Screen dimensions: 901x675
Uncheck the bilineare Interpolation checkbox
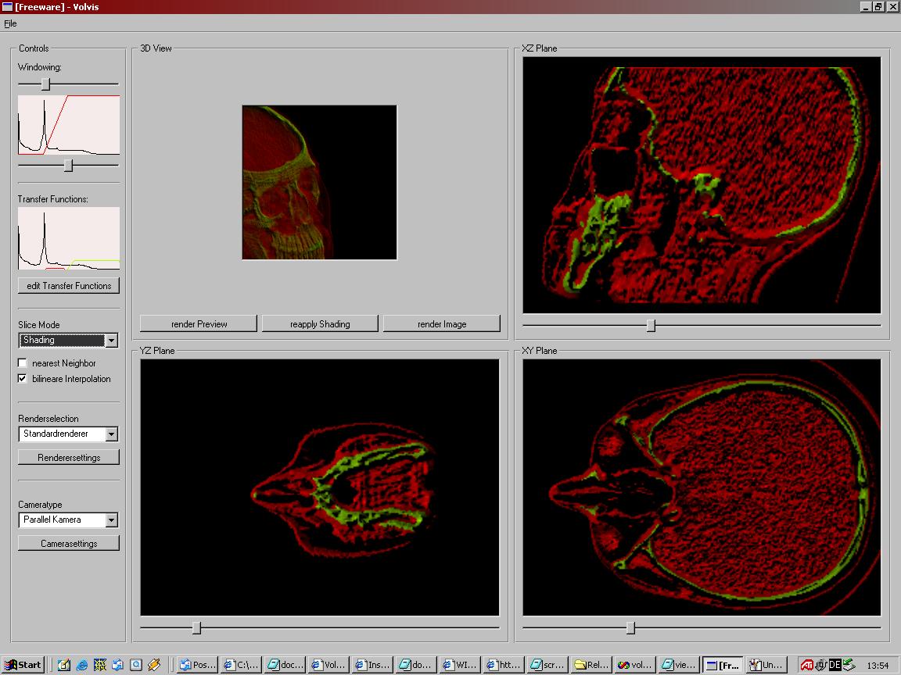(23, 379)
